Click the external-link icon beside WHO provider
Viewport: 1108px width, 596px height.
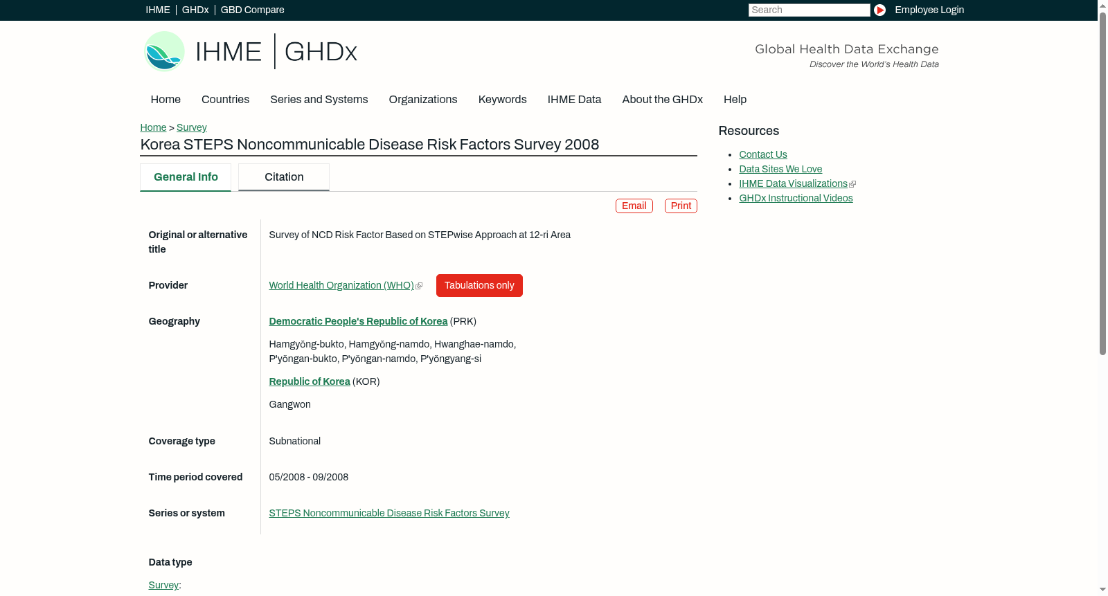[x=419, y=286]
